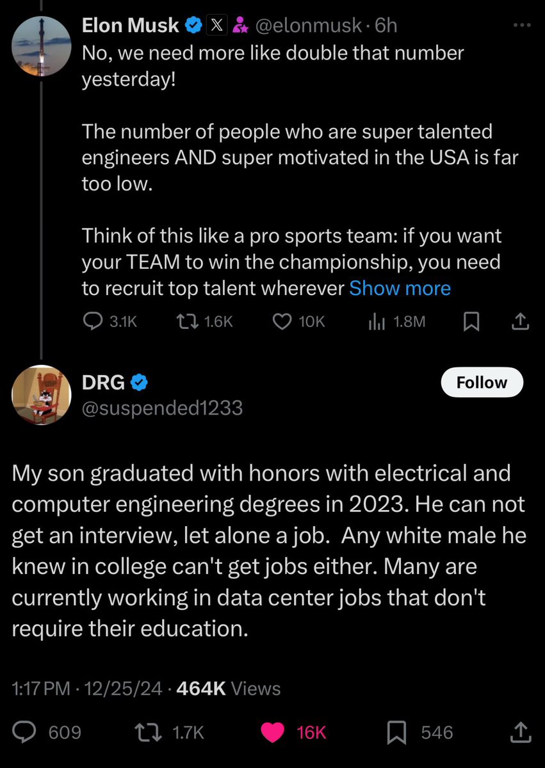Open the three-dot more menu on Elon's post

point(523,26)
